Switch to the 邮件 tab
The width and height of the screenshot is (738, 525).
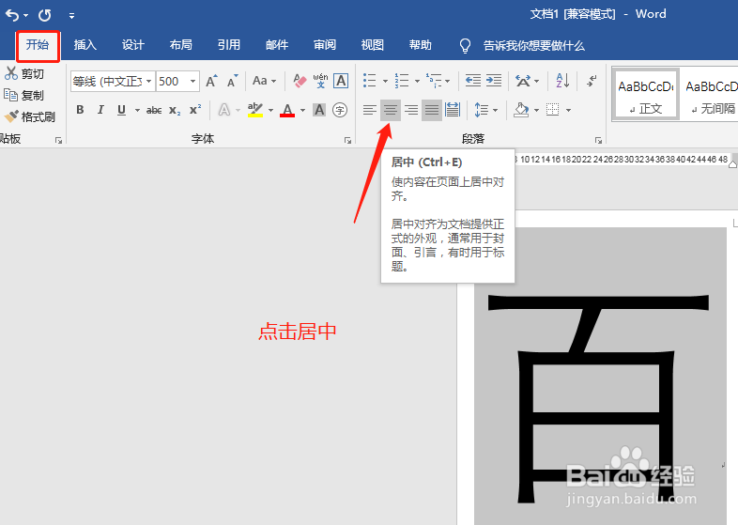[277, 45]
